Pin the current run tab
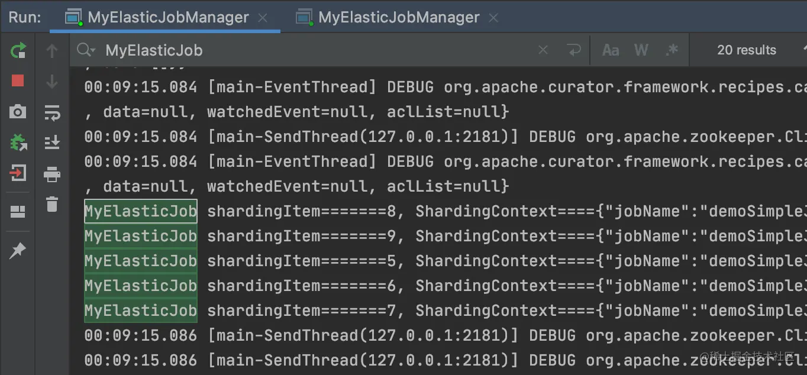 click(x=18, y=251)
